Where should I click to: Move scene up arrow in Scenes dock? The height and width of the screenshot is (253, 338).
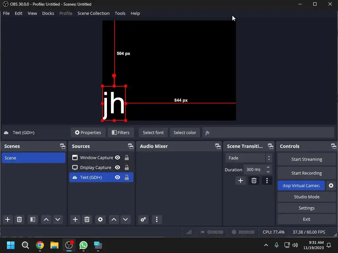[46, 219]
